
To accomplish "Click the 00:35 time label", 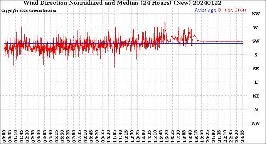I will pos(10,136).
